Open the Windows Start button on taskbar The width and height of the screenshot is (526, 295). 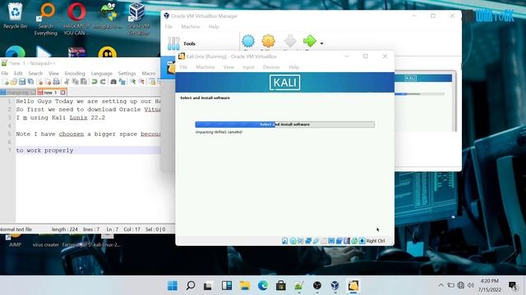click(x=173, y=286)
